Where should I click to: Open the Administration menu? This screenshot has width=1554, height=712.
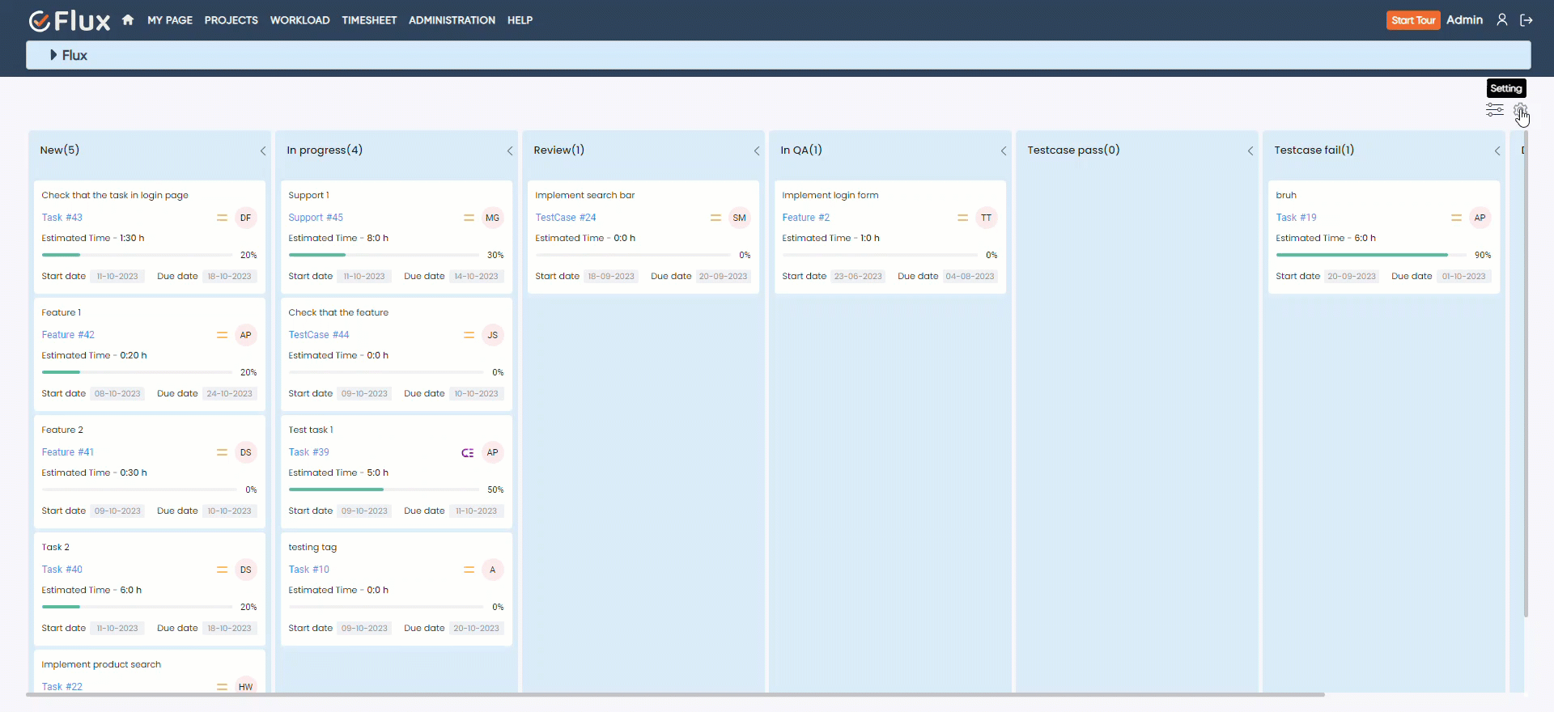(452, 20)
